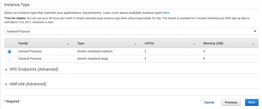Click the Memory (GiB) column header
The image size is (262, 109).
coord(213,44)
